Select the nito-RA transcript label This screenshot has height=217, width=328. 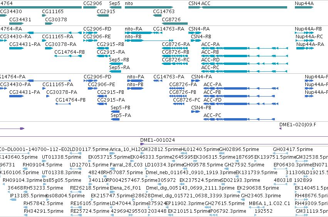pos(133,29)
